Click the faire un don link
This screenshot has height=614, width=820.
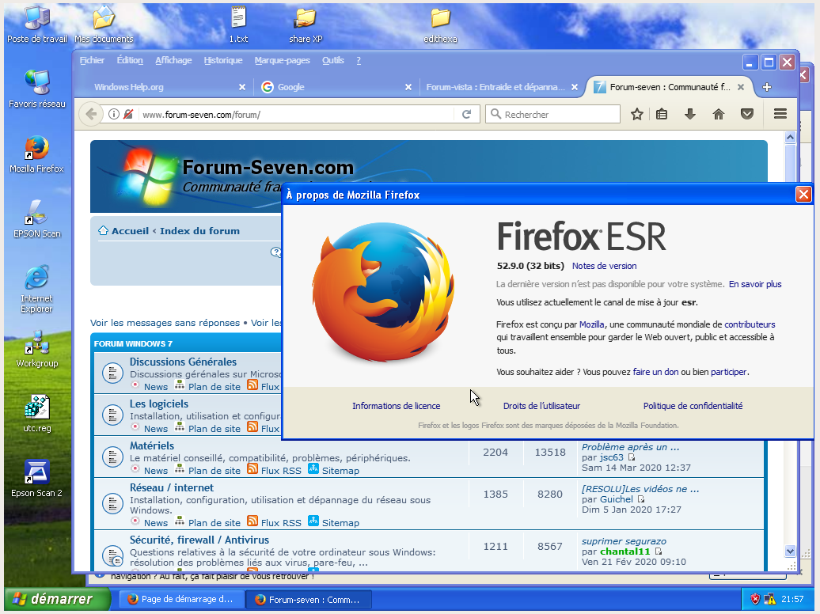(655, 372)
